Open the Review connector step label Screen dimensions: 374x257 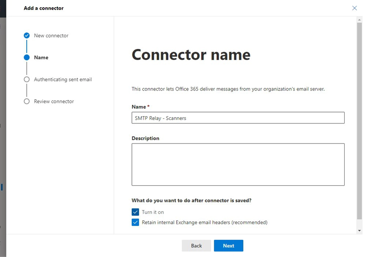tap(54, 102)
